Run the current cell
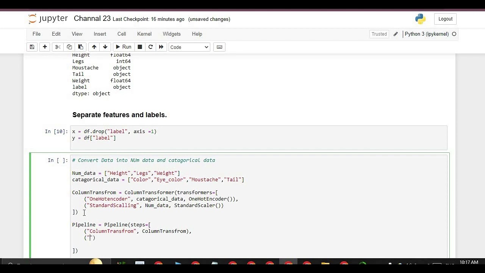Screen dimensions: 485x273 [x=123, y=47]
